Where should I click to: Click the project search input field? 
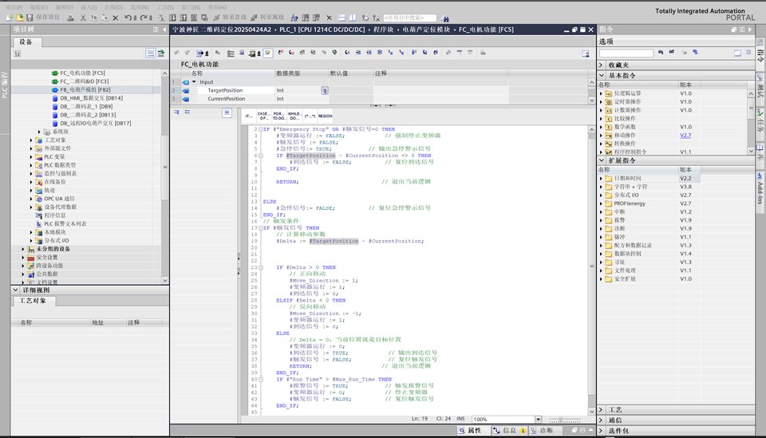point(409,18)
